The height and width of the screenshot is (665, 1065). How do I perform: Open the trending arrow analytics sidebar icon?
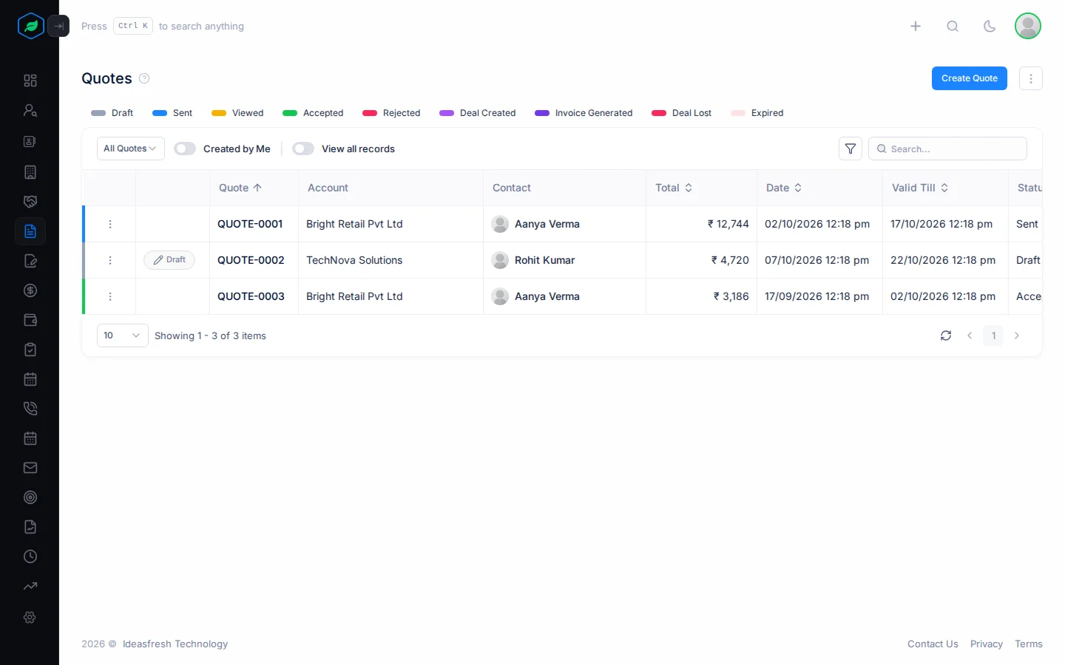point(30,586)
